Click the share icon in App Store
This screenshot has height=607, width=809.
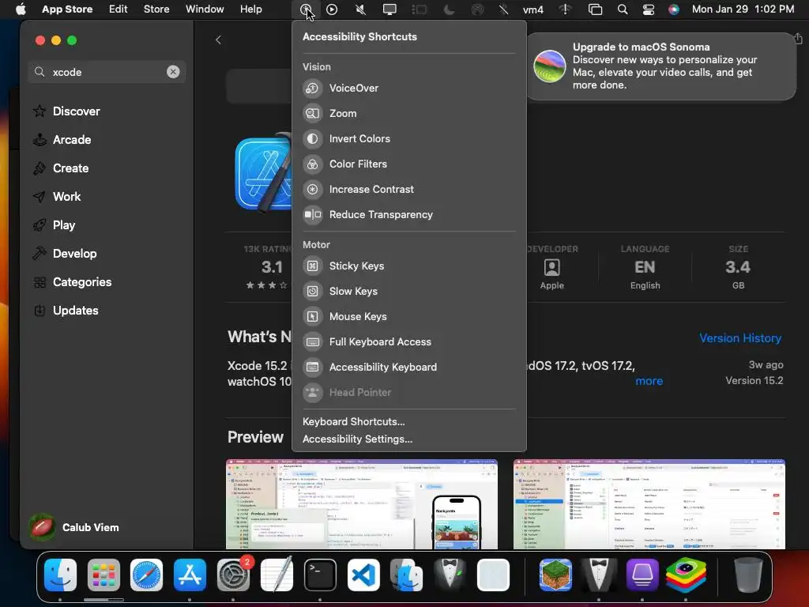click(x=798, y=38)
